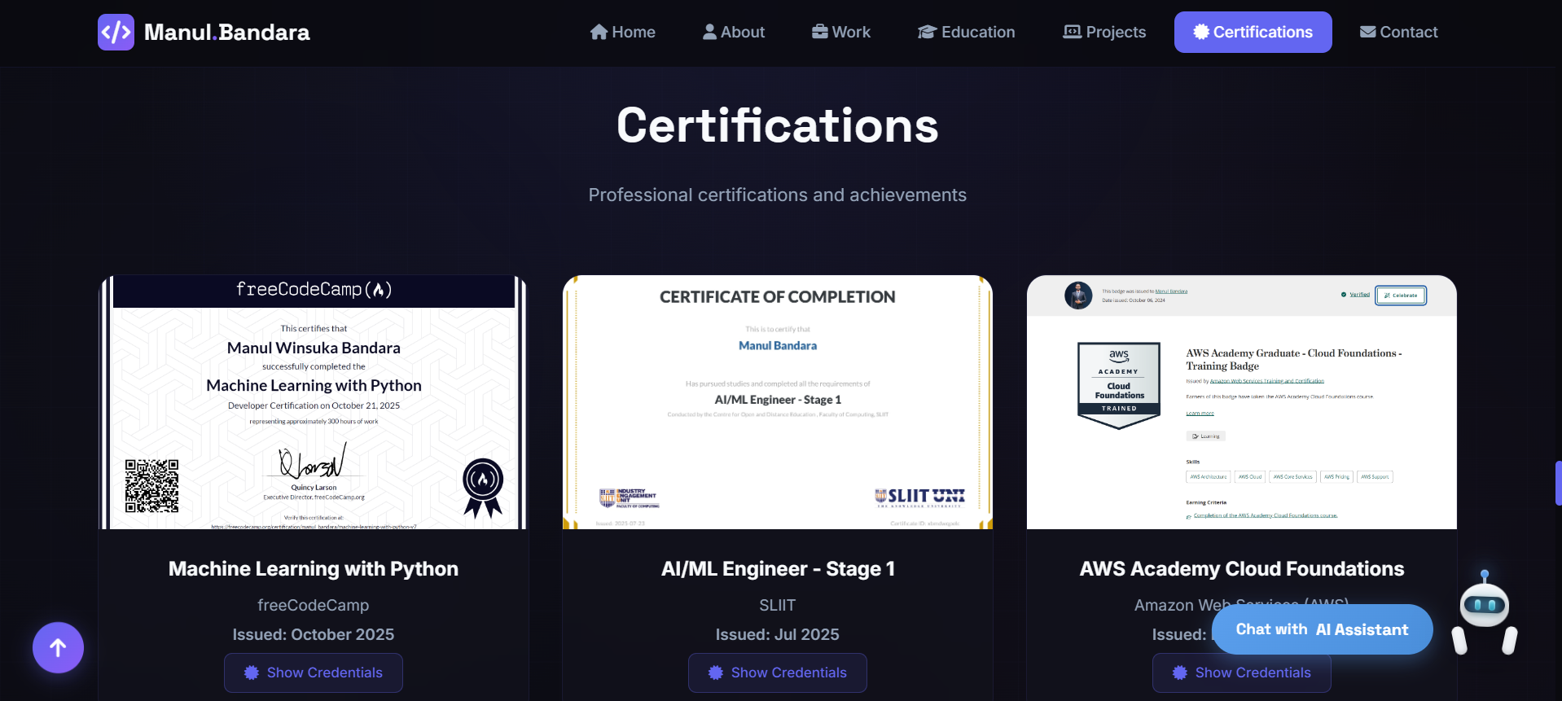This screenshot has height=701, width=1562.
Task: Open the AWS Cloud Foundations badge image
Action: pos(1242,402)
